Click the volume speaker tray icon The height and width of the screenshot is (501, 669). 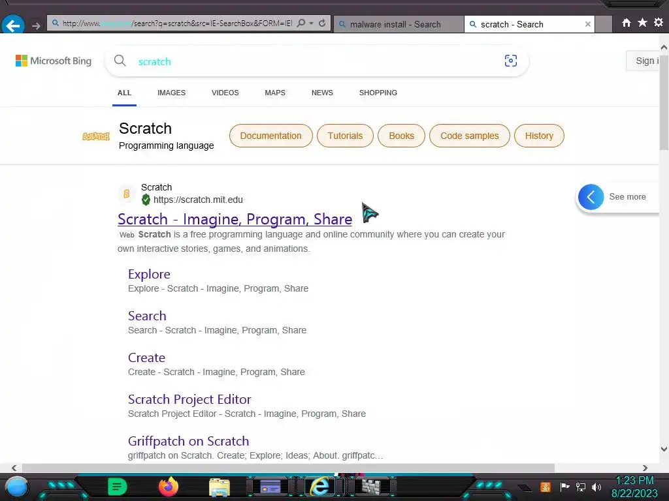click(x=596, y=487)
